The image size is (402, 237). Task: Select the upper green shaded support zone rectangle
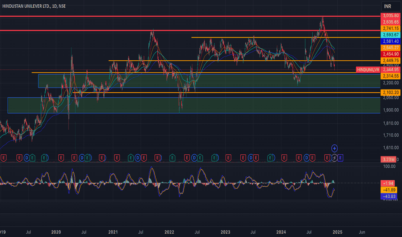209,81
